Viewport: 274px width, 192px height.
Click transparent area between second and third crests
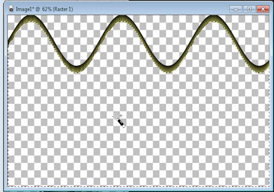pos(168,35)
